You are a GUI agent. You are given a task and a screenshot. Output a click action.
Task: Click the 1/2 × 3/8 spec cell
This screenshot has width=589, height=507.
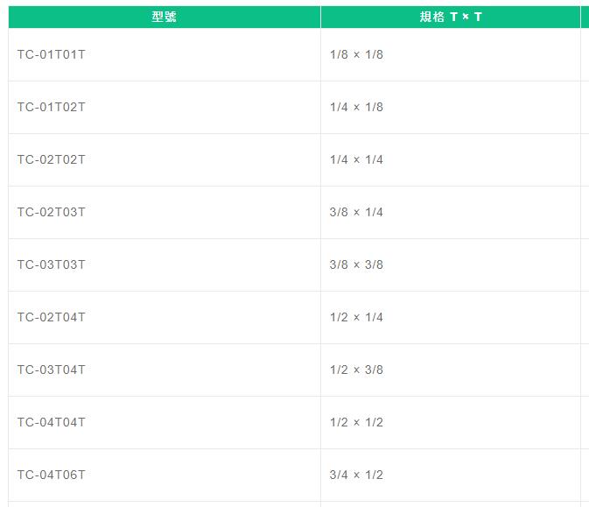pos(451,370)
